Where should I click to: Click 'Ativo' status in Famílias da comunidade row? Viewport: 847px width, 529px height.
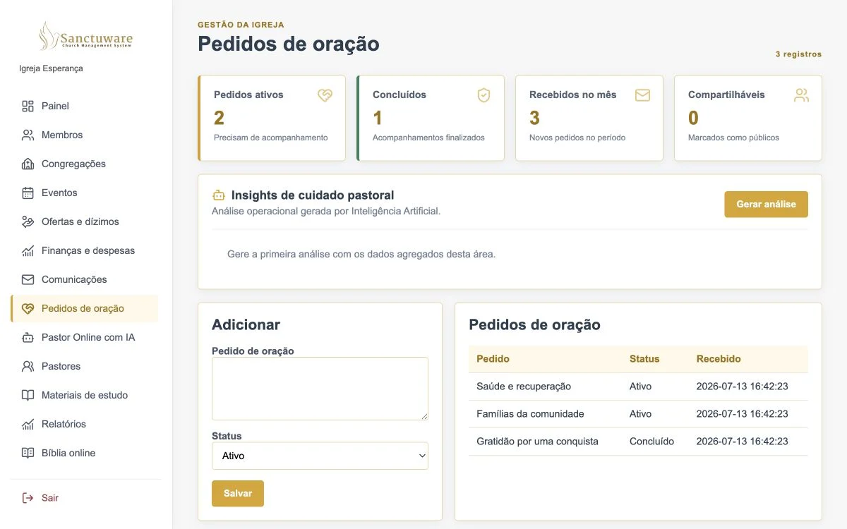[x=640, y=414]
